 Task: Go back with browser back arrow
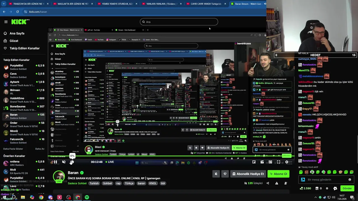point(4,12)
